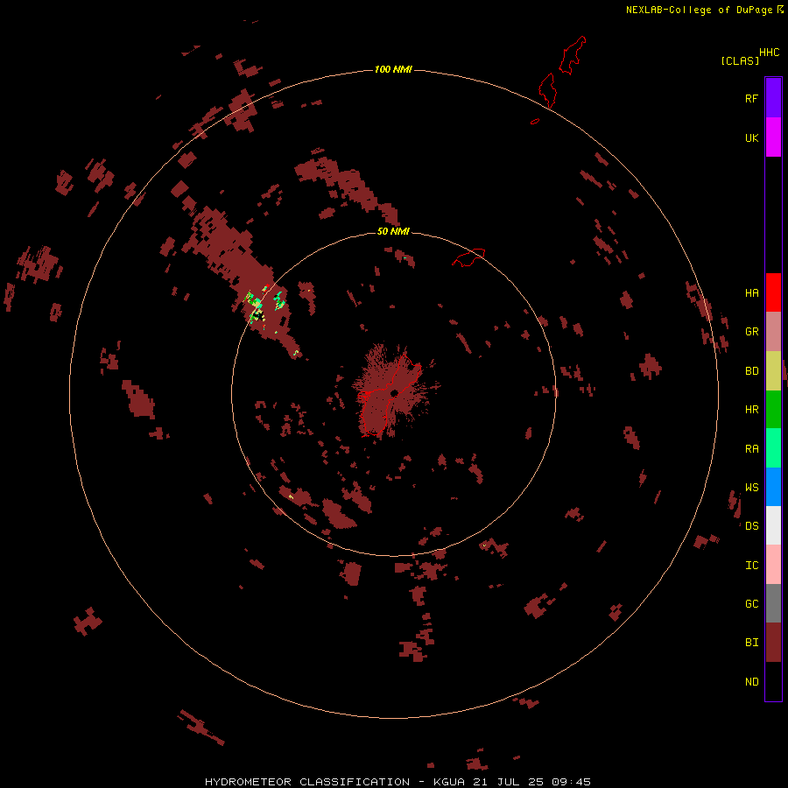Select the dusty pink GR legend swatch
The width and height of the screenshot is (788, 788).
click(x=773, y=332)
